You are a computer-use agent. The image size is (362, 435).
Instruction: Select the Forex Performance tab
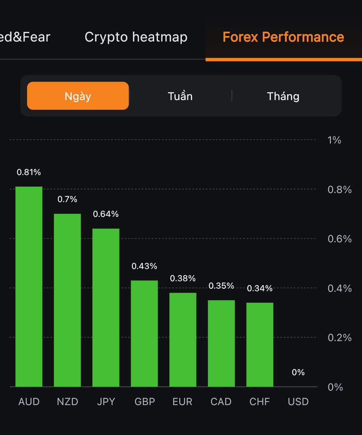coord(283,37)
